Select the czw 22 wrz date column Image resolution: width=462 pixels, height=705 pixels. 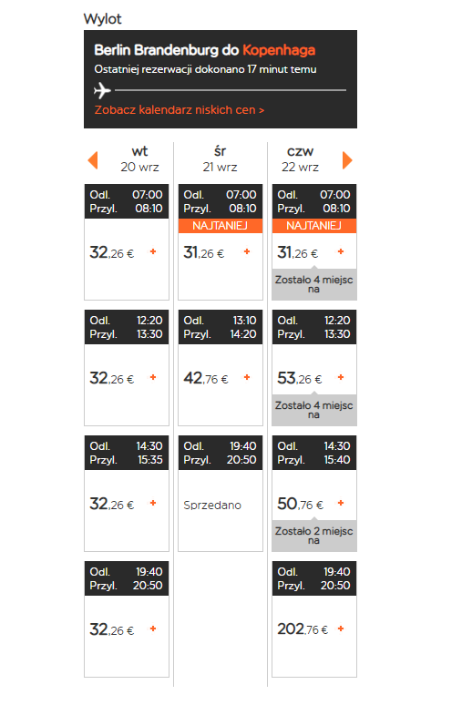(300, 159)
